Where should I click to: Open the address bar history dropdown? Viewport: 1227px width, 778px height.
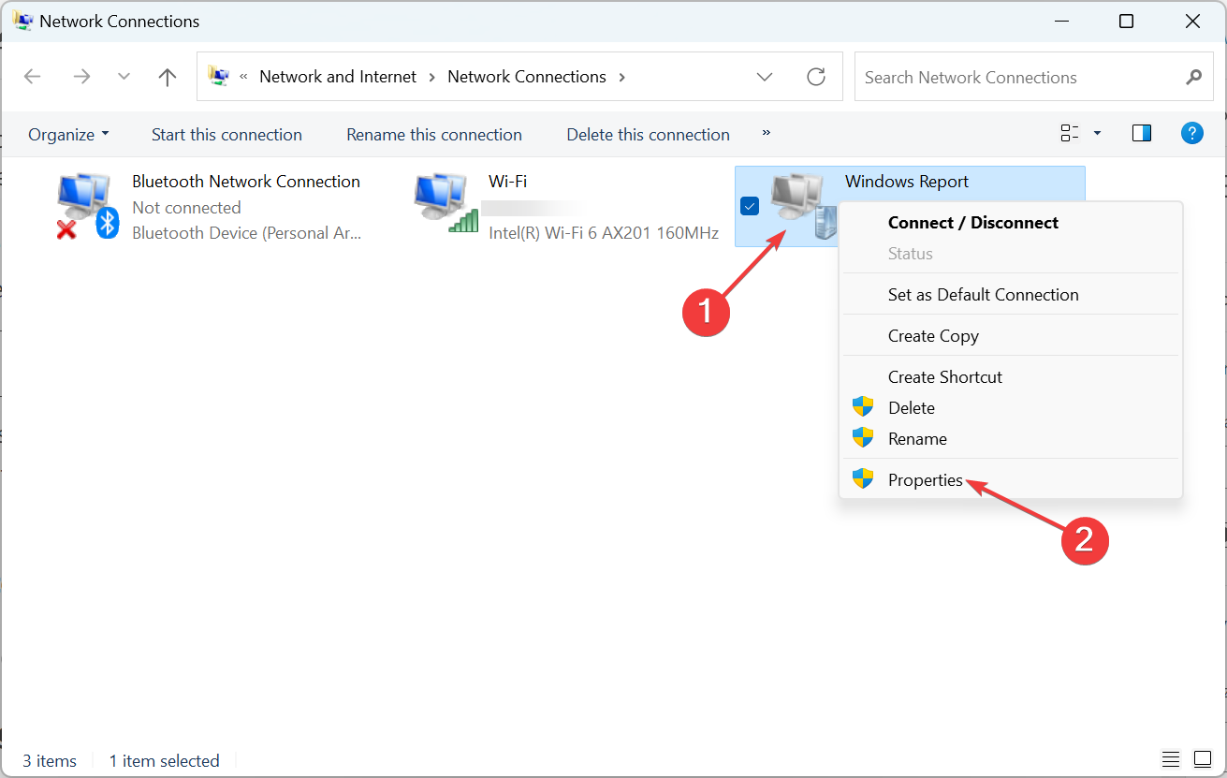point(765,77)
